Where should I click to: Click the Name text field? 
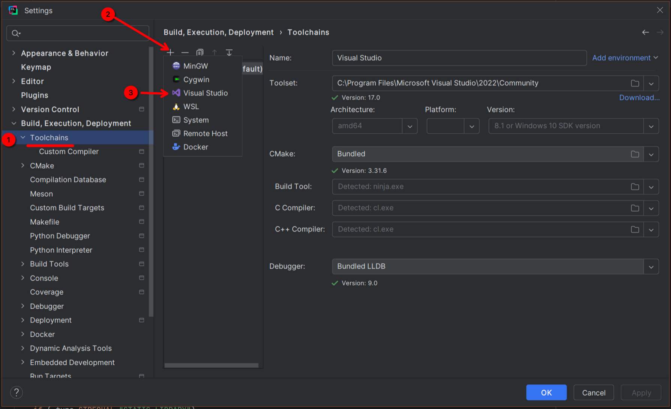(x=459, y=58)
